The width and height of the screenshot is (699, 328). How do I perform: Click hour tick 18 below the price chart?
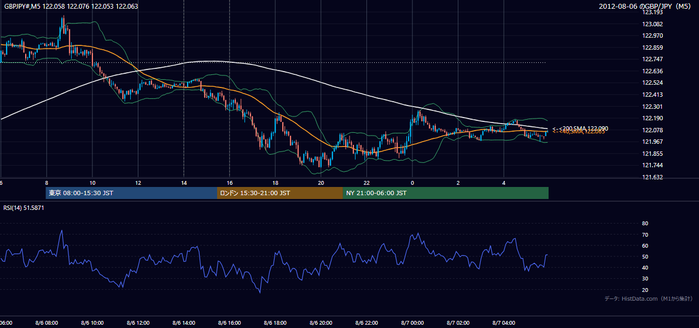276,183
